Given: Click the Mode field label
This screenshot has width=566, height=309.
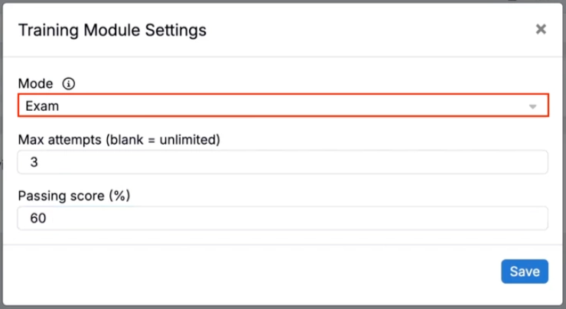Looking at the screenshot, I should (x=35, y=83).
